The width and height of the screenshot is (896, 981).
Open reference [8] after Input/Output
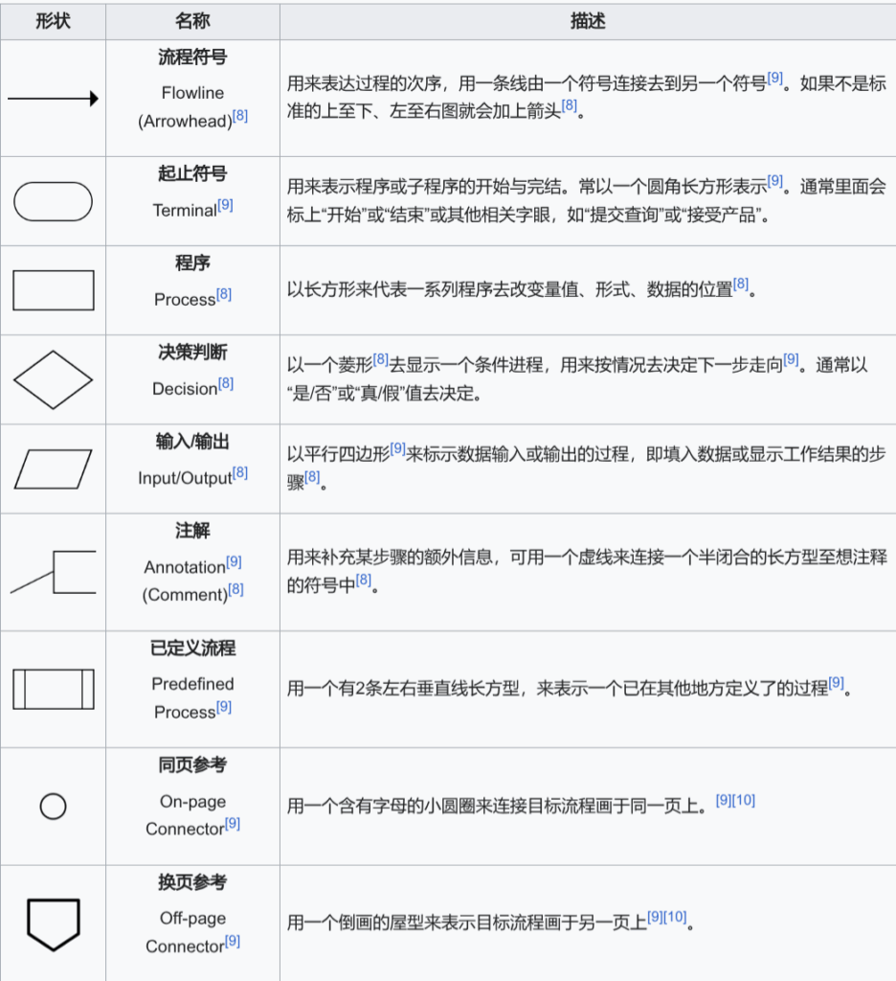[240, 472]
